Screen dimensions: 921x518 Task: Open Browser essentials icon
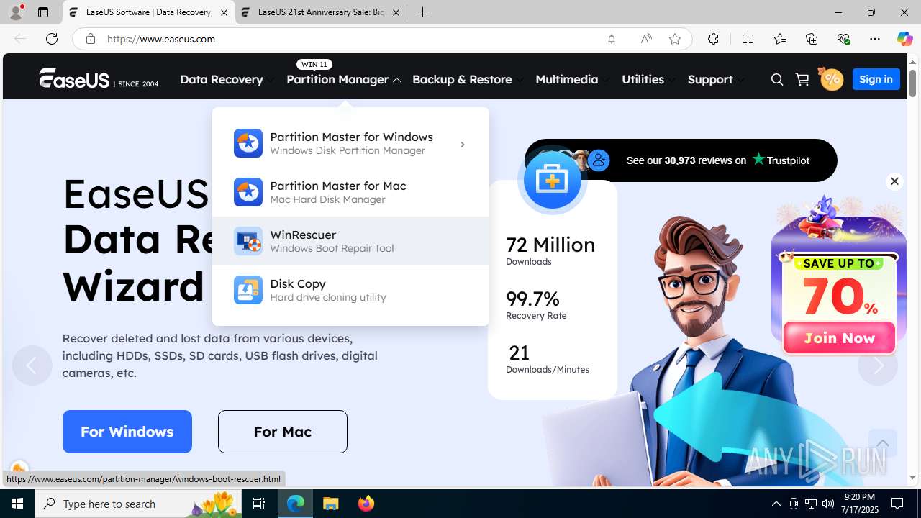[843, 39]
